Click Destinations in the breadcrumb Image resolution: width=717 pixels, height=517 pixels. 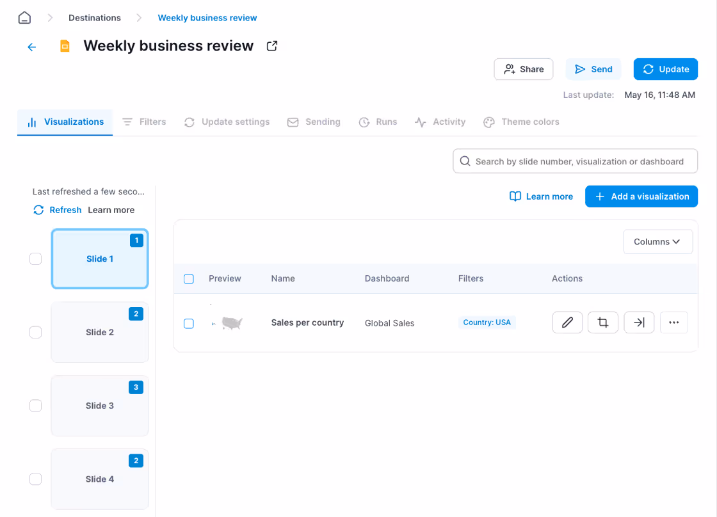pyautogui.click(x=95, y=18)
